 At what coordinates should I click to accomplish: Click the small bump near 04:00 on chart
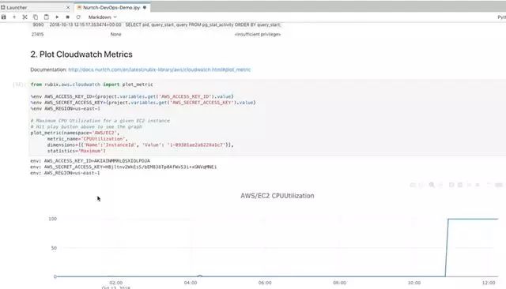click(x=200, y=276)
